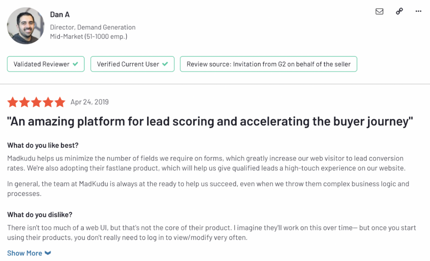Click the Verified Current User checkmark icon
Screen dimensions: 430x261
[165, 64]
